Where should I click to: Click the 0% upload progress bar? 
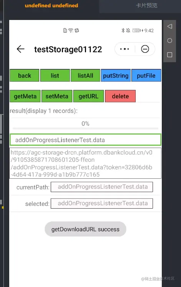[85, 128]
